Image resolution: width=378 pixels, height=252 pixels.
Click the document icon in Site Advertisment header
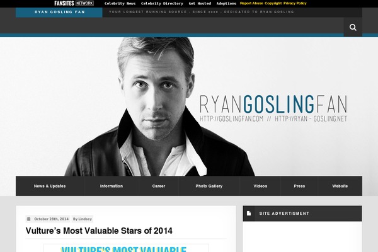coord(249,213)
